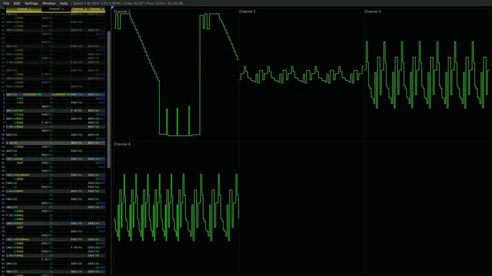Select the Channel 4 oscilloscope label
The image size is (492, 276).
point(122,144)
